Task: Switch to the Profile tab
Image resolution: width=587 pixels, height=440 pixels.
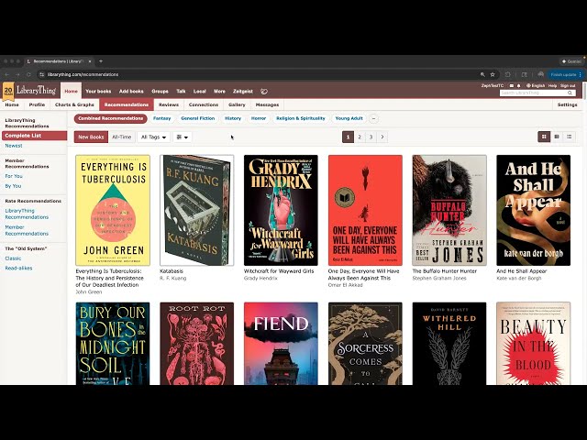Action: point(37,104)
